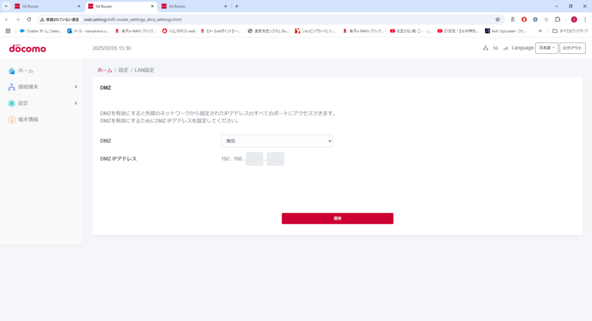
Task: Click the grey star extension icon
Action: [x=546, y=19]
